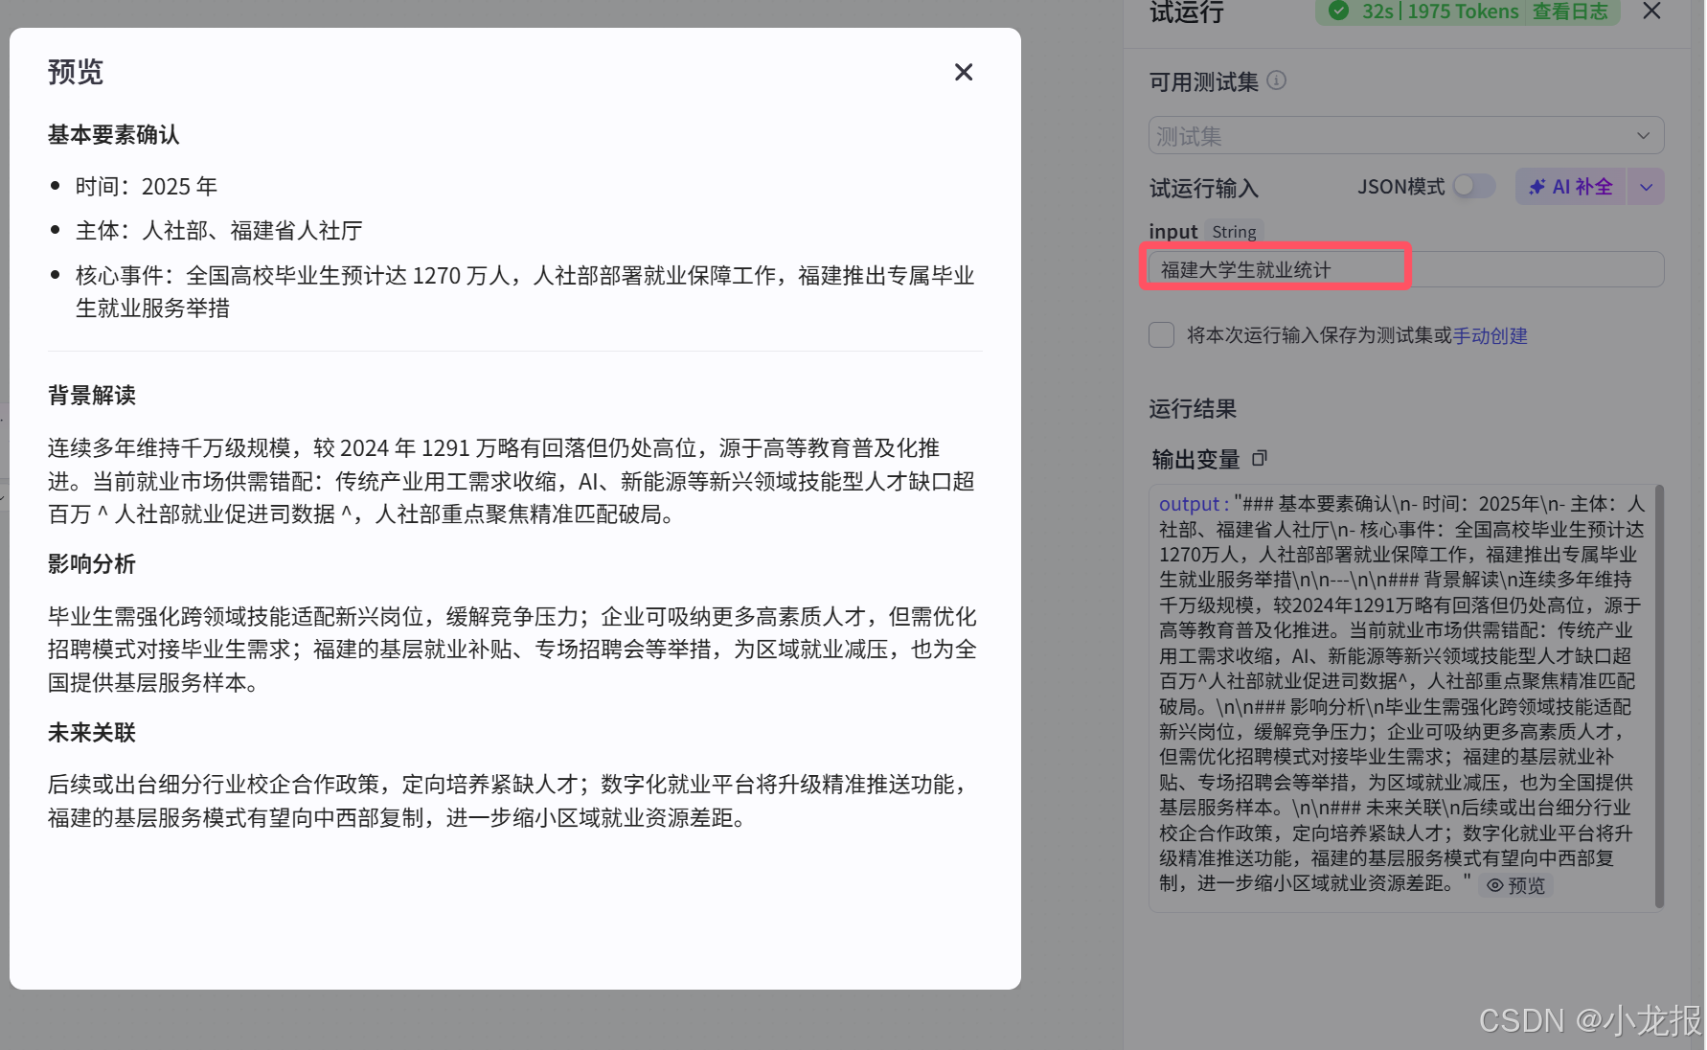Click the info icon beside 可用测试集
The height and width of the screenshot is (1050, 1707).
click(1277, 80)
